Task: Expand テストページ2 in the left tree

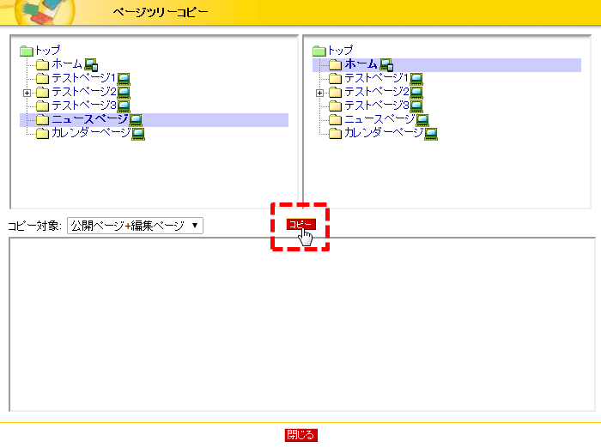Action: 27,93
